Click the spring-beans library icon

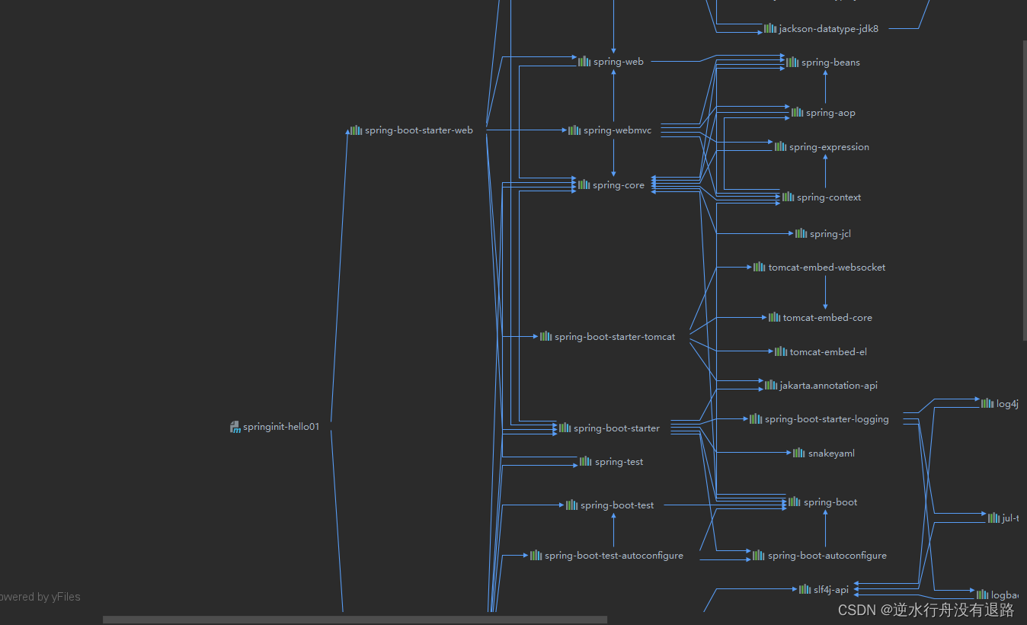792,62
